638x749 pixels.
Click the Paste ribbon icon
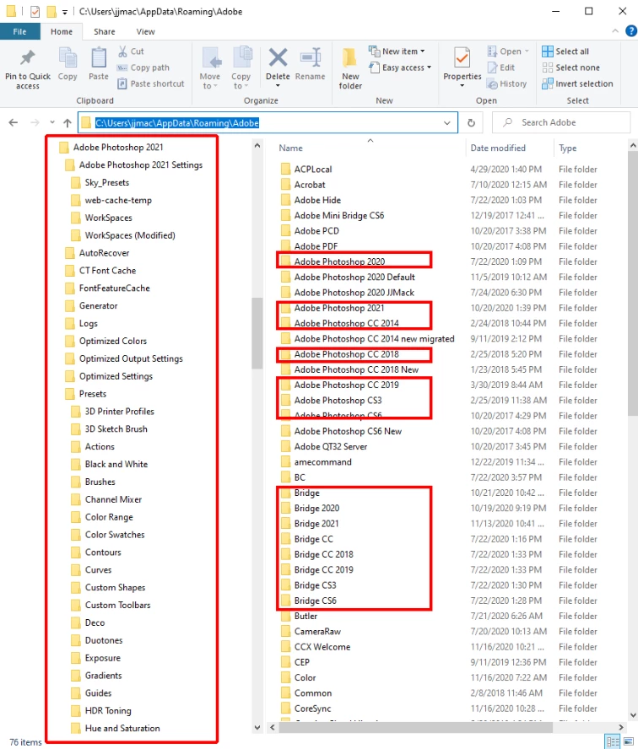click(99, 59)
